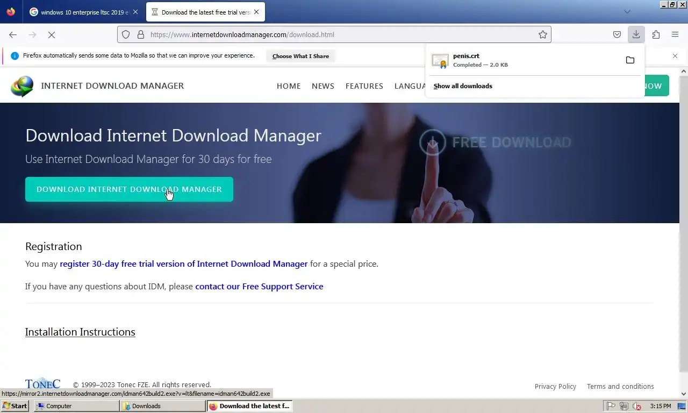This screenshot has height=413, width=688.
Task: Click the padlock site security icon
Action: [141, 34]
